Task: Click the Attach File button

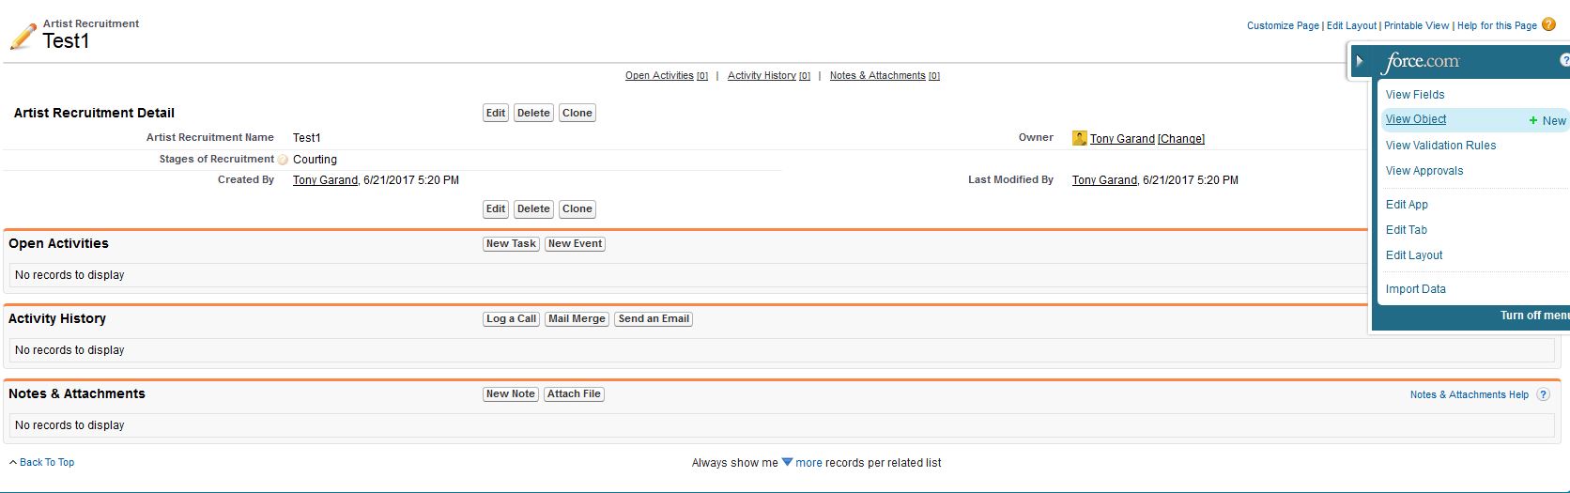Action: [574, 394]
